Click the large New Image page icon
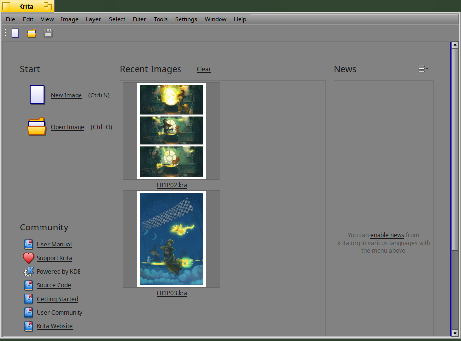Screen dimensions: 461x341 pyautogui.click(x=37, y=95)
